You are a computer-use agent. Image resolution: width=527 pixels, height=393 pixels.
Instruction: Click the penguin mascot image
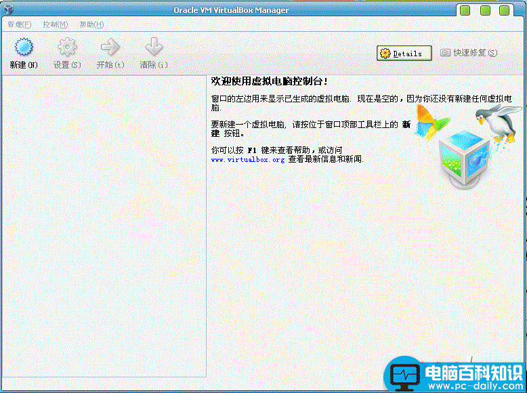pos(499,120)
